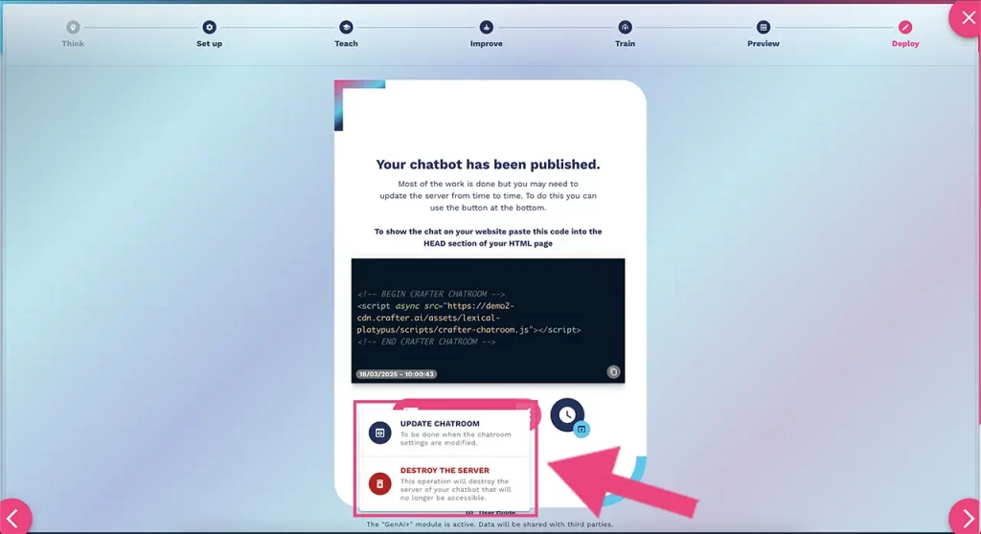Jump to the Train step icon

625,27
